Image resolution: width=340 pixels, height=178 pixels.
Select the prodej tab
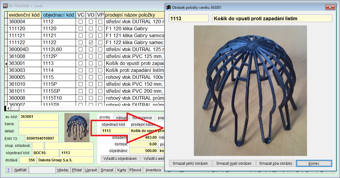pyautogui.click(x=105, y=118)
